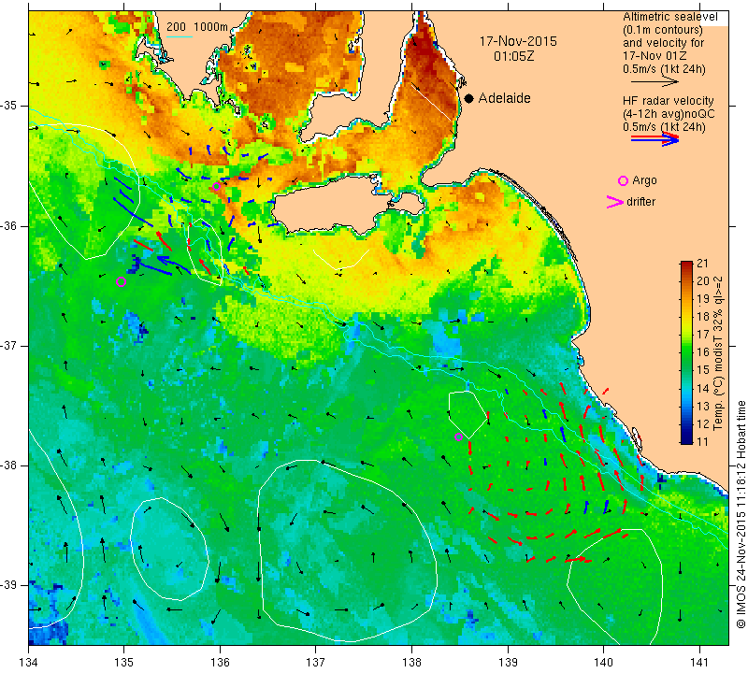Click the latitude axis label -38

(12, 465)
